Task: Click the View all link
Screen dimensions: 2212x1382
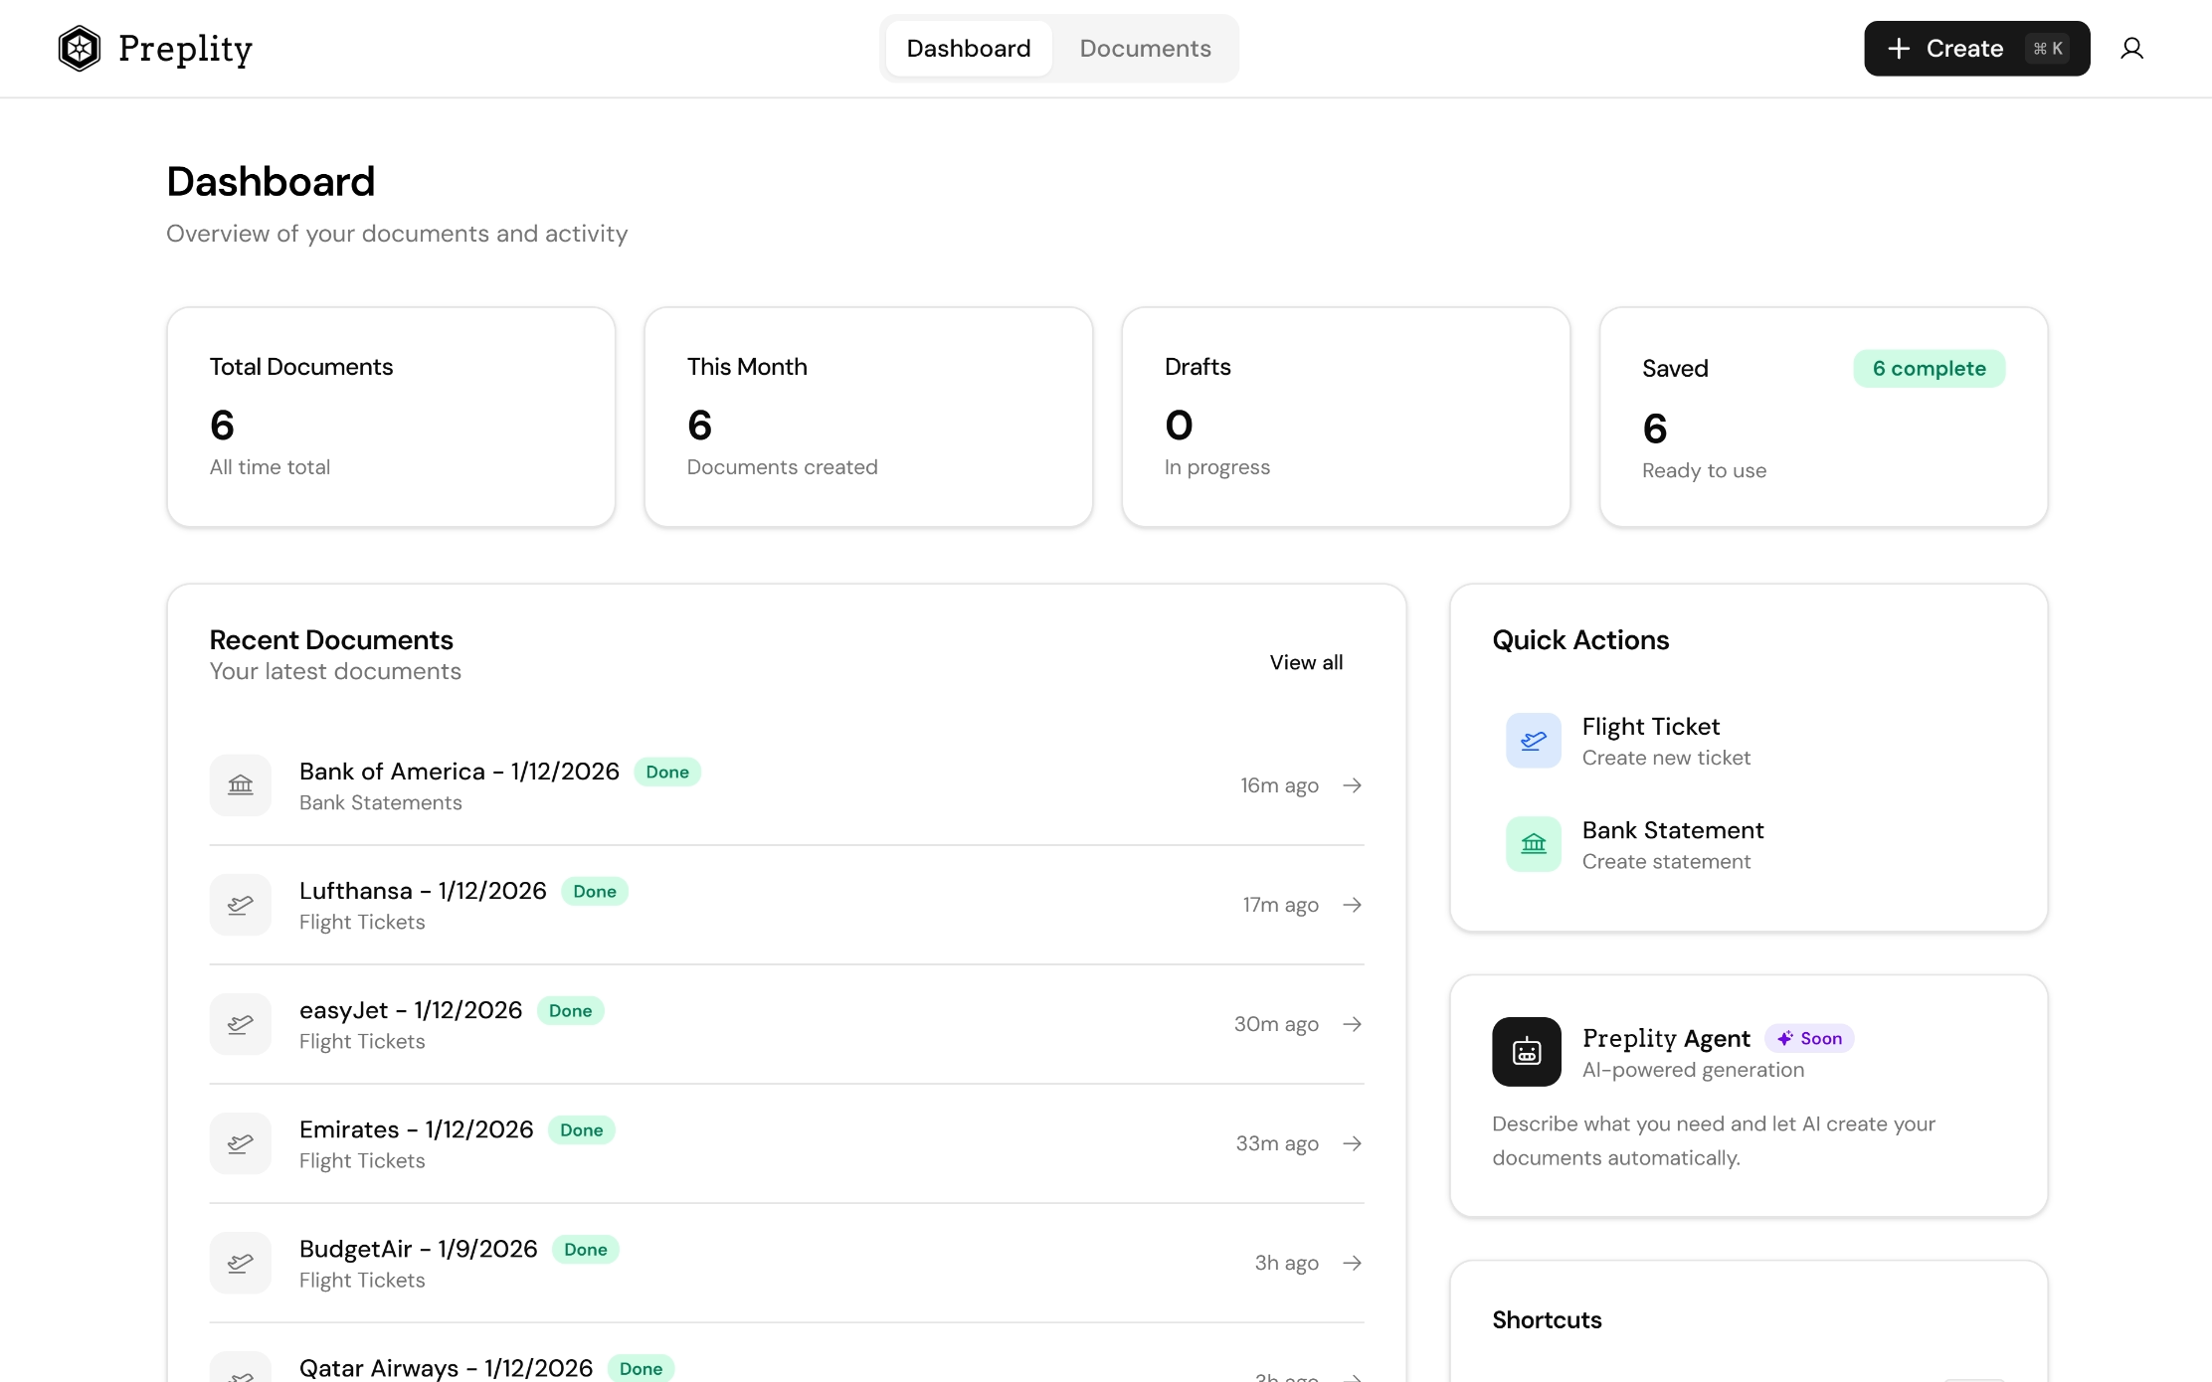Action: coord(1306,662)
